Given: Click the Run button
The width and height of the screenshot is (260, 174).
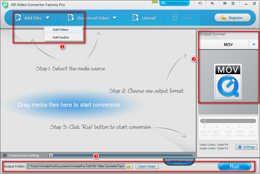Looking at the screenshot, I should (235, 166).
